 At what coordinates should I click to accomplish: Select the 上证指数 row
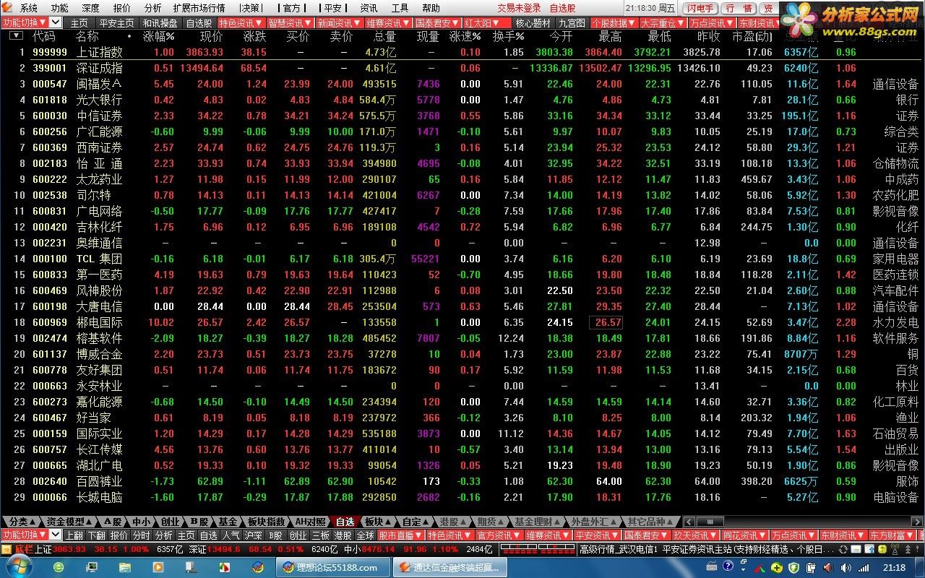click(462, 52)
